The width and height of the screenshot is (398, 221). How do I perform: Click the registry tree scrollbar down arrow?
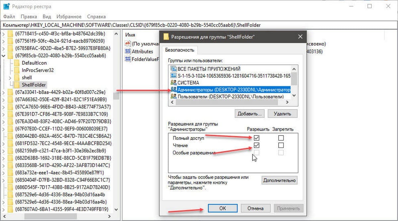[116, 209]
